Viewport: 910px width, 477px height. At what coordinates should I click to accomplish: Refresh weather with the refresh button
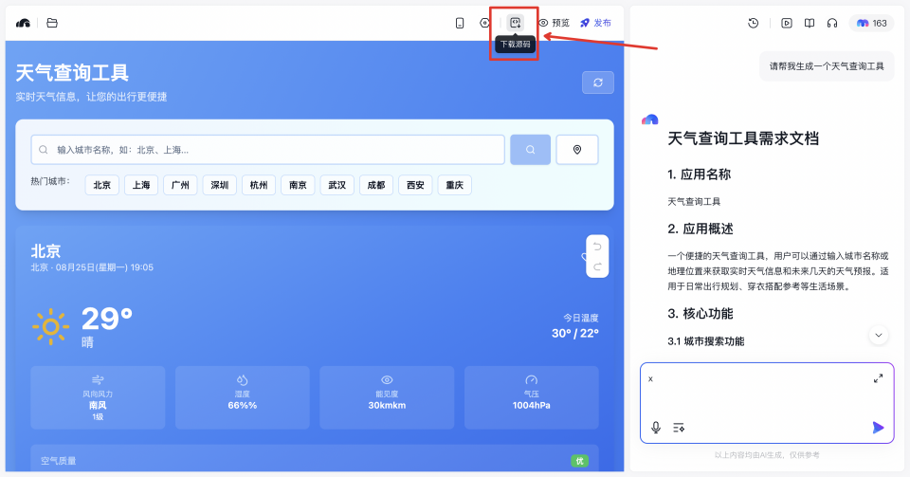597,83
